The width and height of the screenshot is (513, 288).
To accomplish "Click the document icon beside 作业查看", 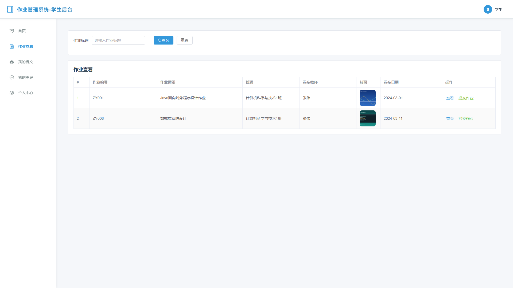I will [12, 46].
